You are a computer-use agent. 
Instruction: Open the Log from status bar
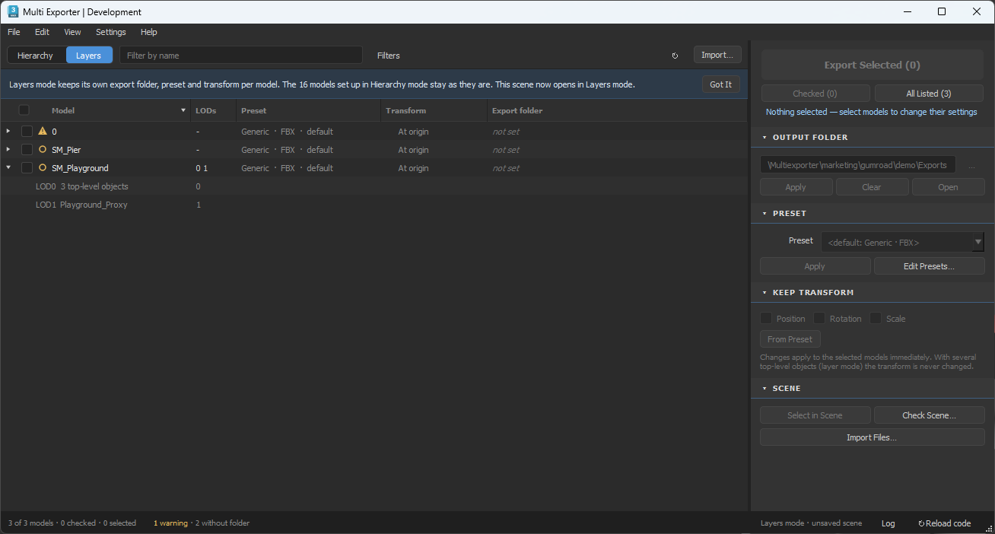(888, 523)
